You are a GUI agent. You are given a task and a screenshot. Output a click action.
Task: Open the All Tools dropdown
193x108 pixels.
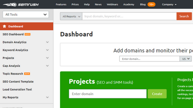click(26, 14)
